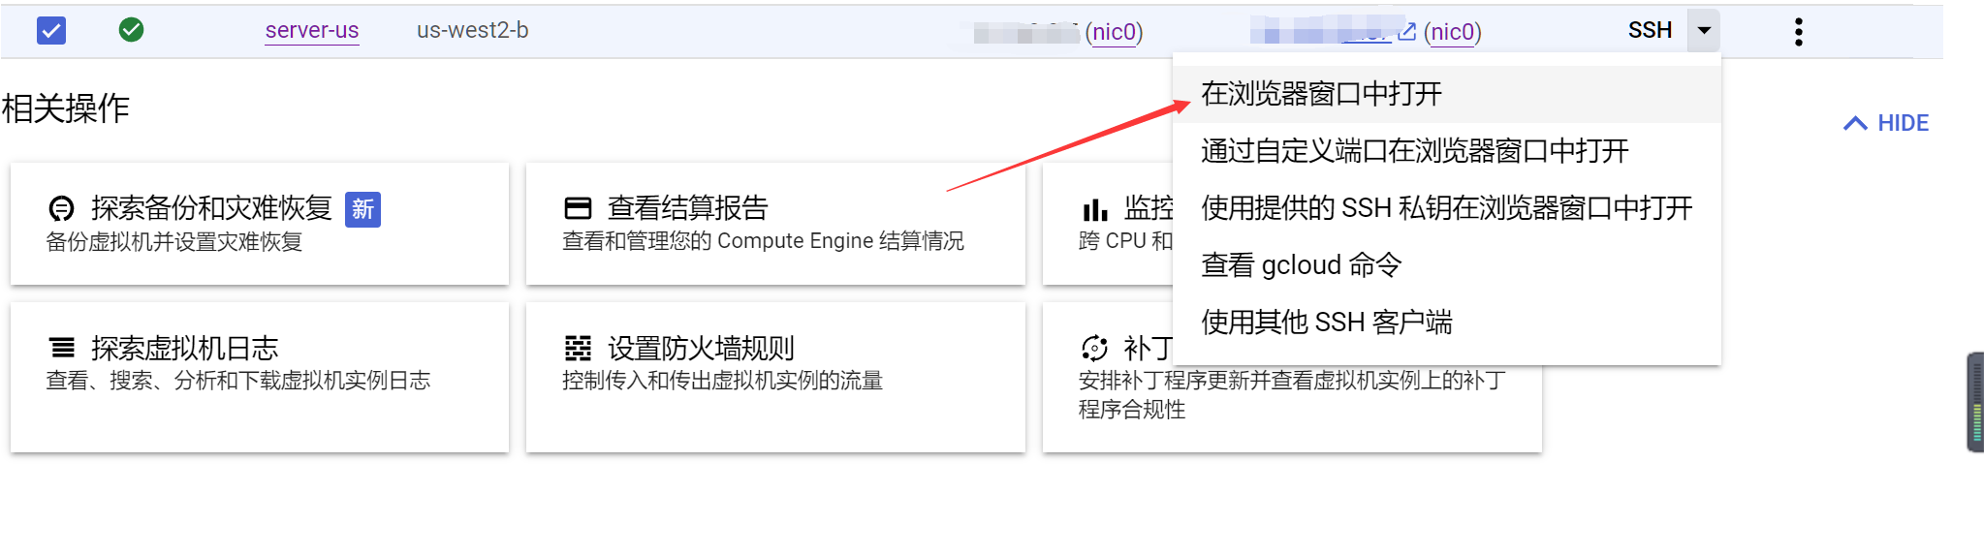Click the backup and disaster recovery icon
This screenshot has width=1984, height=554.
click(x=61, y=208)
